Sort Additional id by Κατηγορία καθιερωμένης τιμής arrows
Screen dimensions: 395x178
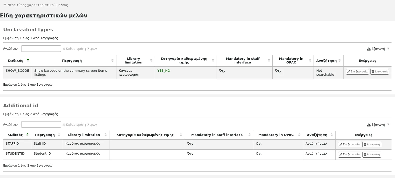pos(181,135)
